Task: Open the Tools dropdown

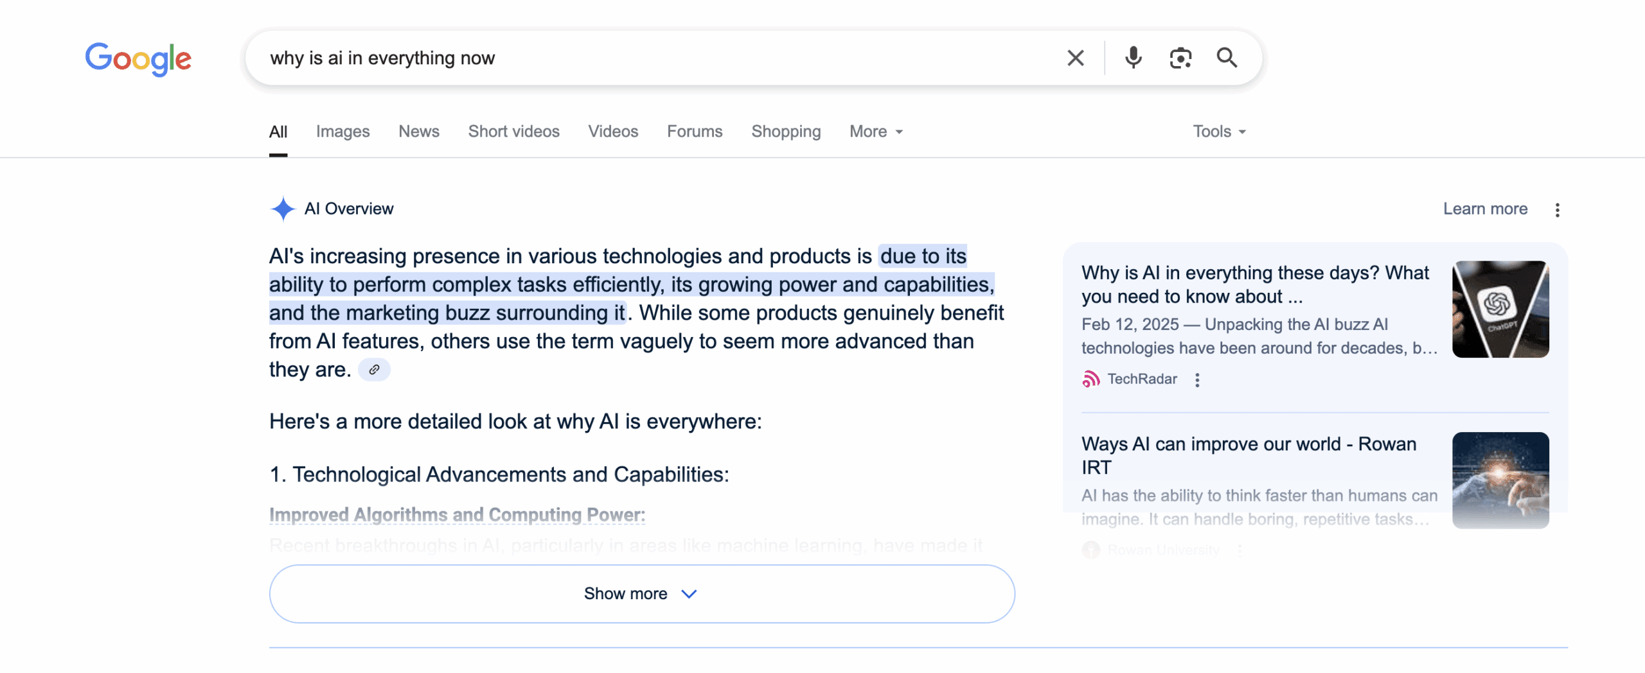Action: [x=1219, y=132]
